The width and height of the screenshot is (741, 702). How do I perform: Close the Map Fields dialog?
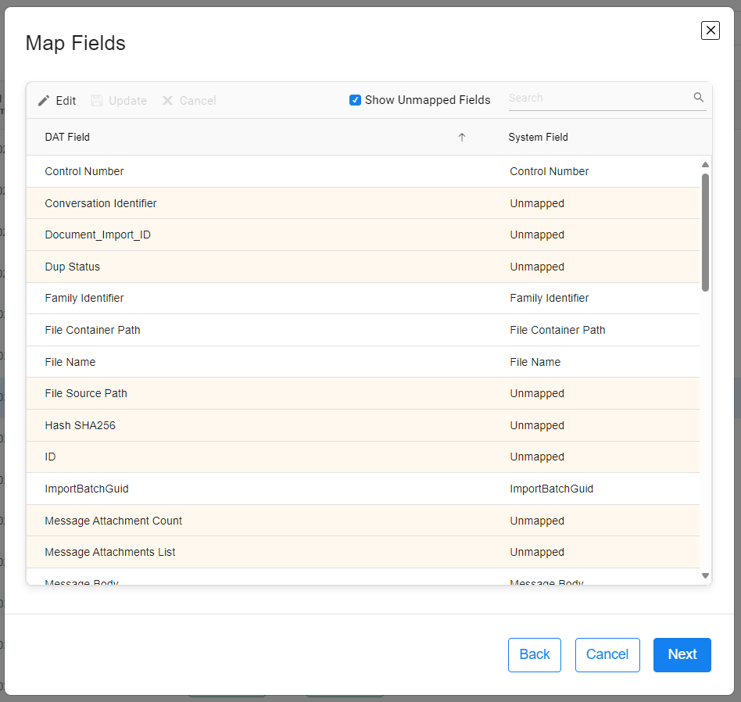710,30
